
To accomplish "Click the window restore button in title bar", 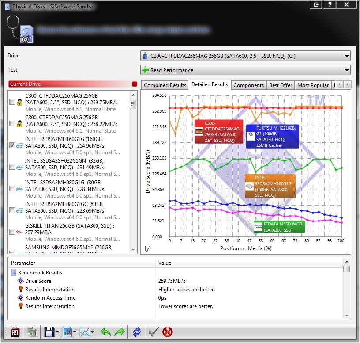I will (x=316, y=4).
